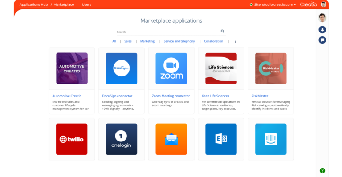Filter by Collaboration category
This screenshot has height=177, width=342.
[213, 41]
